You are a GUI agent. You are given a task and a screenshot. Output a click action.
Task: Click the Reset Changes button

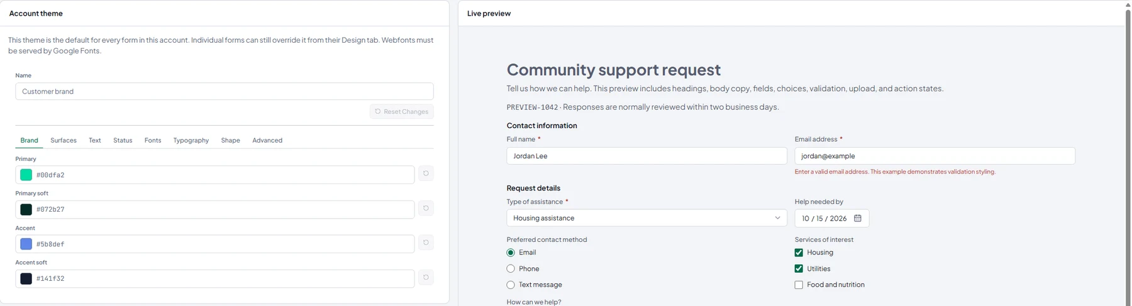(x=402, y=111)
